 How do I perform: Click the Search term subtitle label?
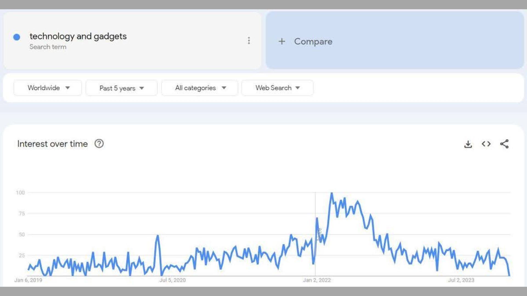48,47
